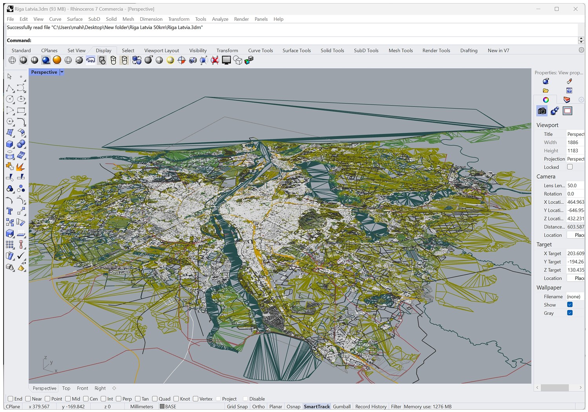This screenshot has width=588, height=412.
Task: Click the Arctic display mode polar bear icon
Action: point(91,60)
